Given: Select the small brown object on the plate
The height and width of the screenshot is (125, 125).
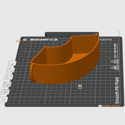Looking at the screenshot, I should pyautogui.click(x=80, y=87).
